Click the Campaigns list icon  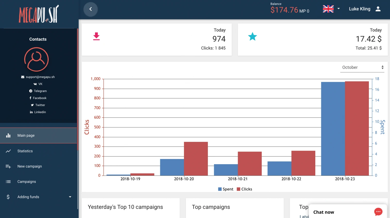(x=8, y=182)
